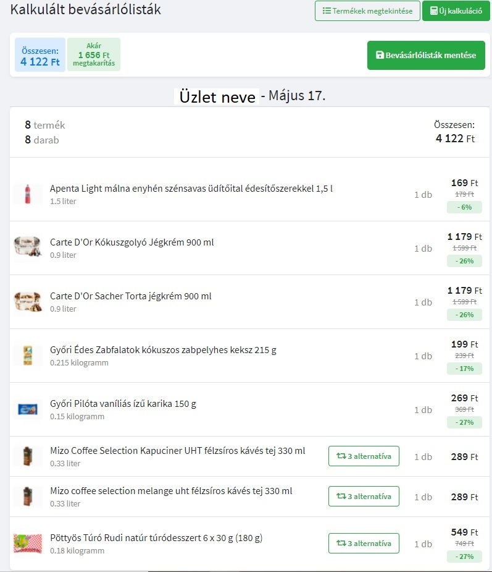The image size is (492, 572).
Task: Click the -6% discount badge for Apenta
Action: pos(465,207)
